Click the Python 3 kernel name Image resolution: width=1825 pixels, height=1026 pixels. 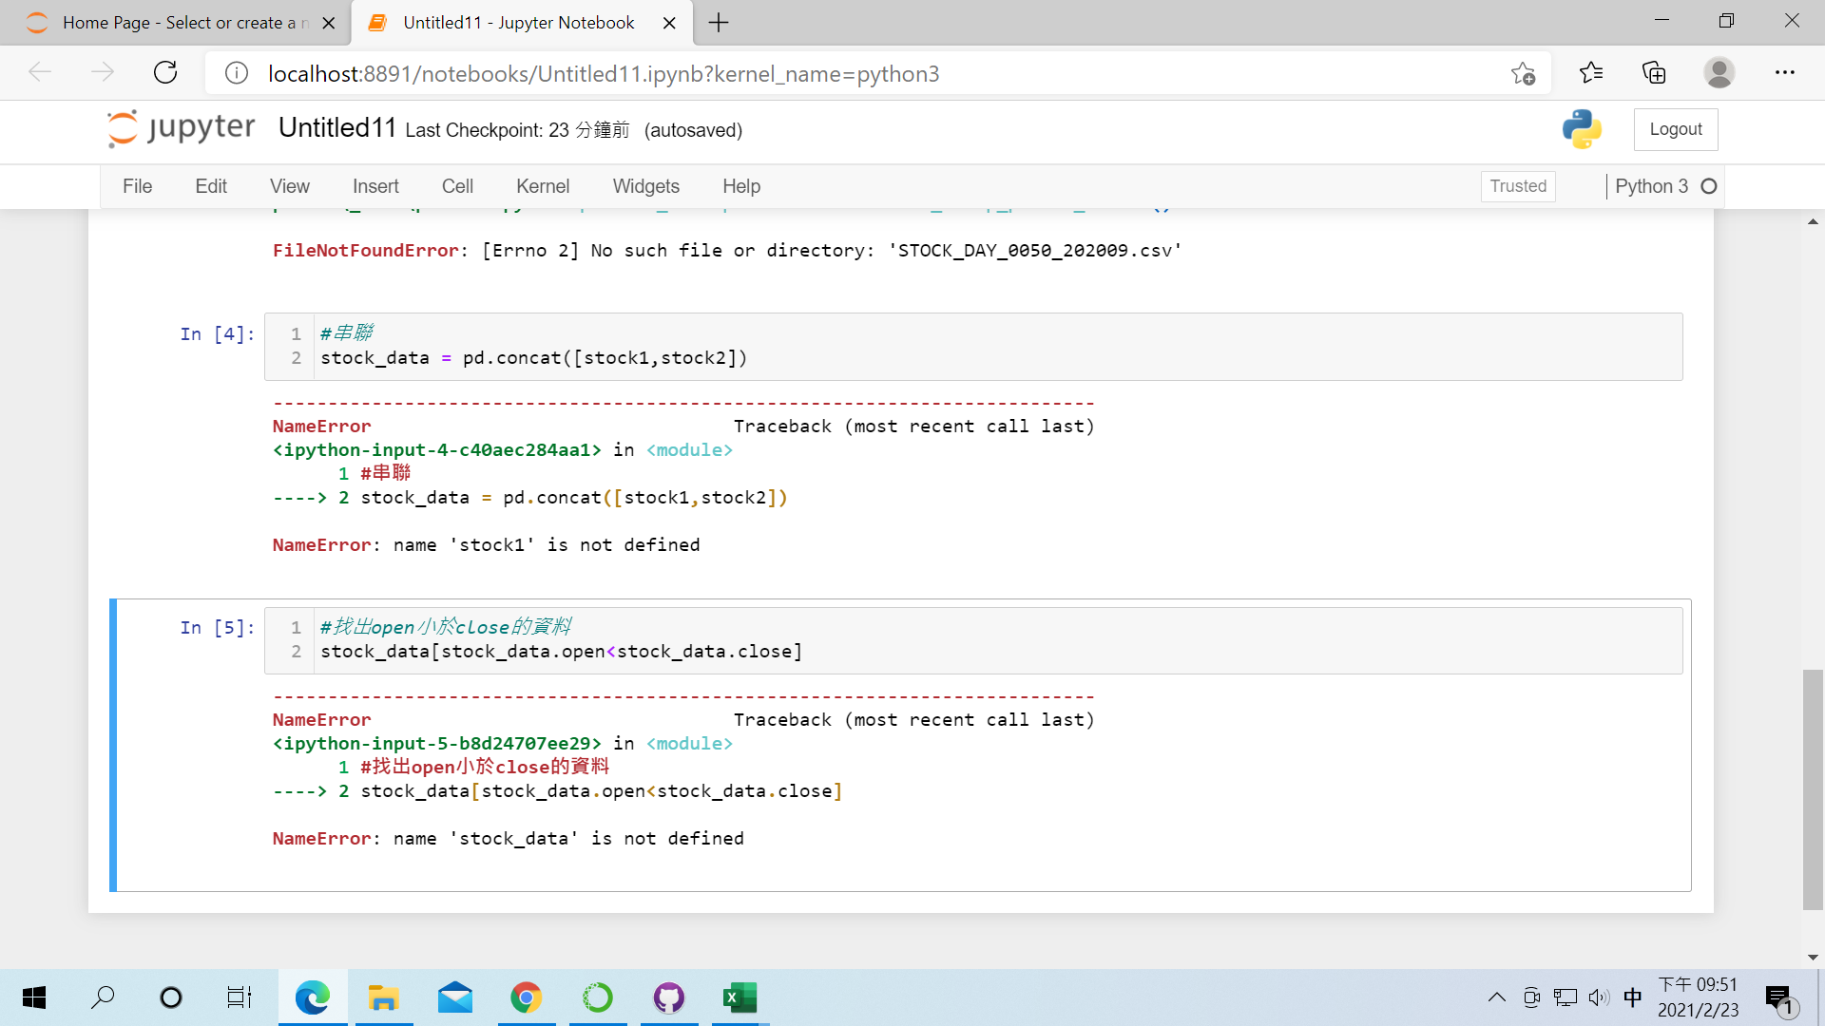[1652, 186]
